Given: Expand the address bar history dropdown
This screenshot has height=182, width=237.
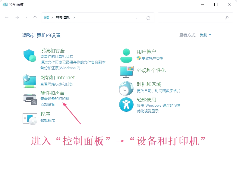Looking at the screenshot, I should 137,18.
